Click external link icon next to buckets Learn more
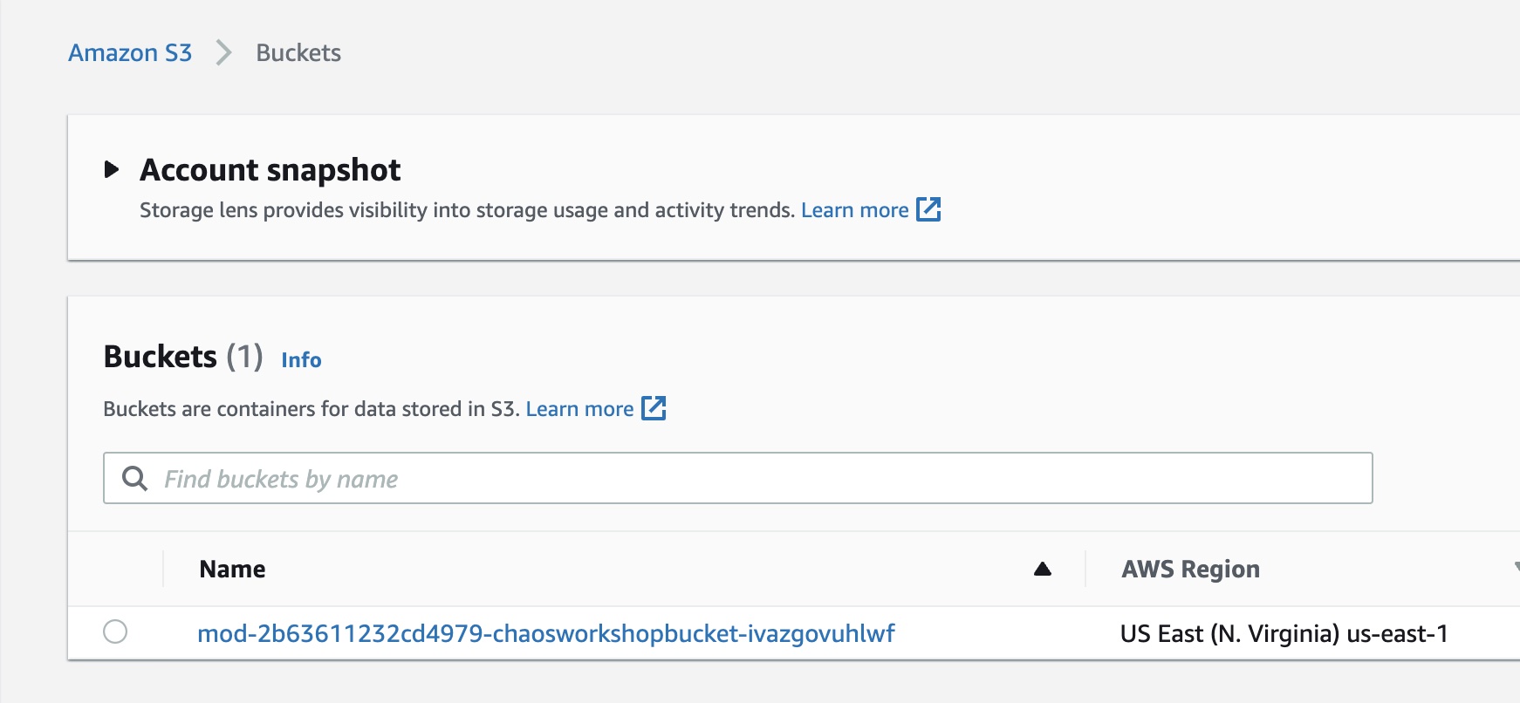 (x=654, y=408)
